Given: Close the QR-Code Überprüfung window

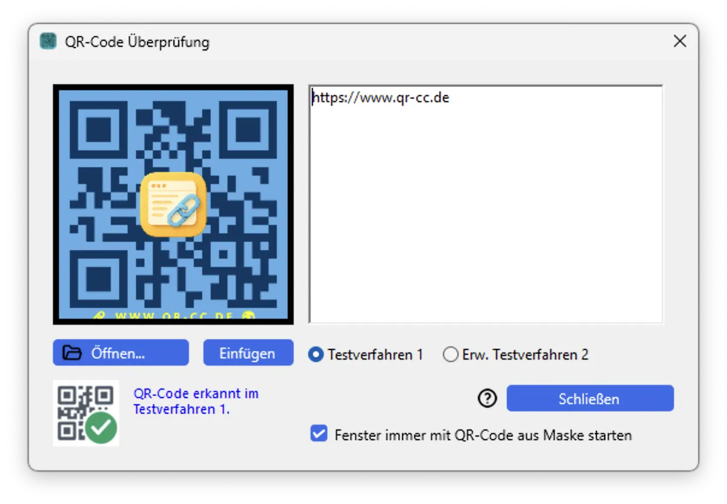Looking at the screenshot, I should (x=679, y=41).
